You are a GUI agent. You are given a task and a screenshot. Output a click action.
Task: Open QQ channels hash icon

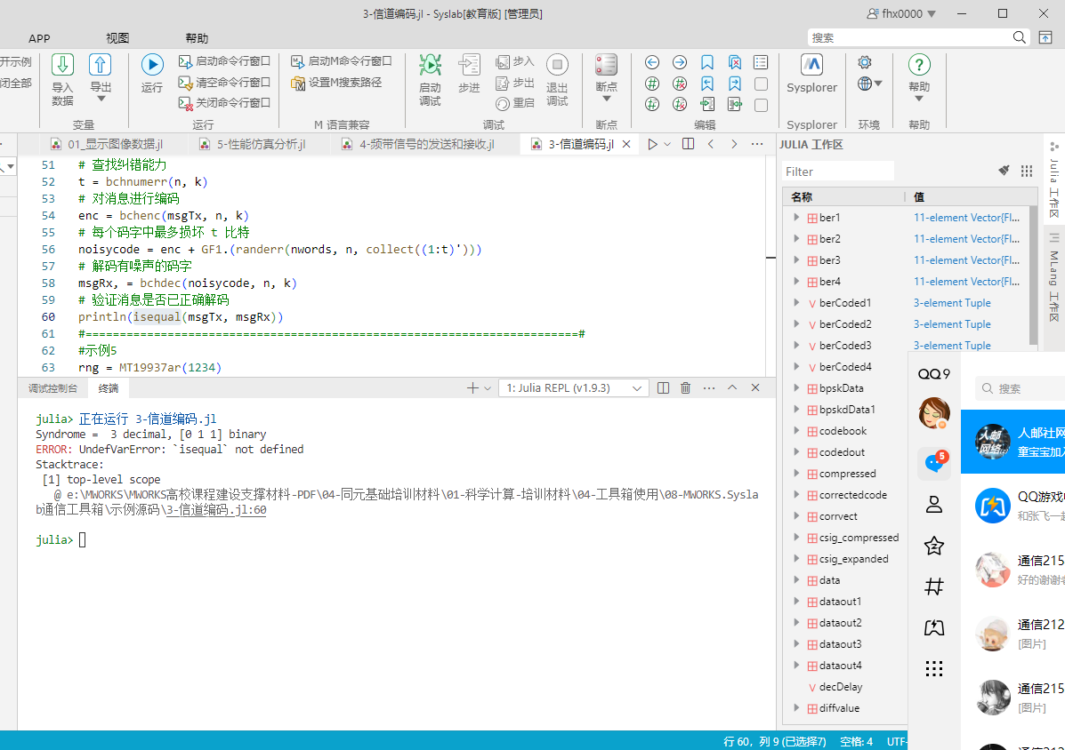[934, 586]
